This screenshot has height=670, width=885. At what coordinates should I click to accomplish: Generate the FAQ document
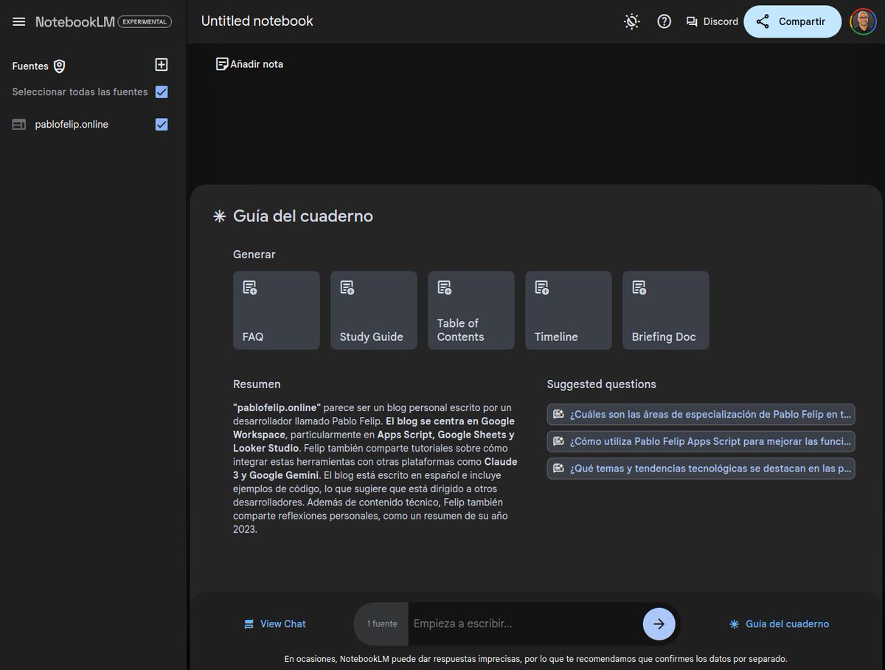pyautogui.click(x=277, y=310)
